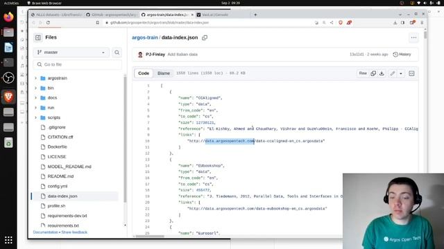Image resolution: width=444 pixels, height=249 pixels.
Task: Download the raw file icon
Action: pos(382,73)
